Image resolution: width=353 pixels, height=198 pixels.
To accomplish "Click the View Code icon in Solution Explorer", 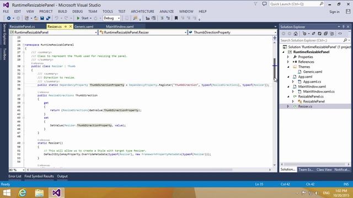I will 340,34.
